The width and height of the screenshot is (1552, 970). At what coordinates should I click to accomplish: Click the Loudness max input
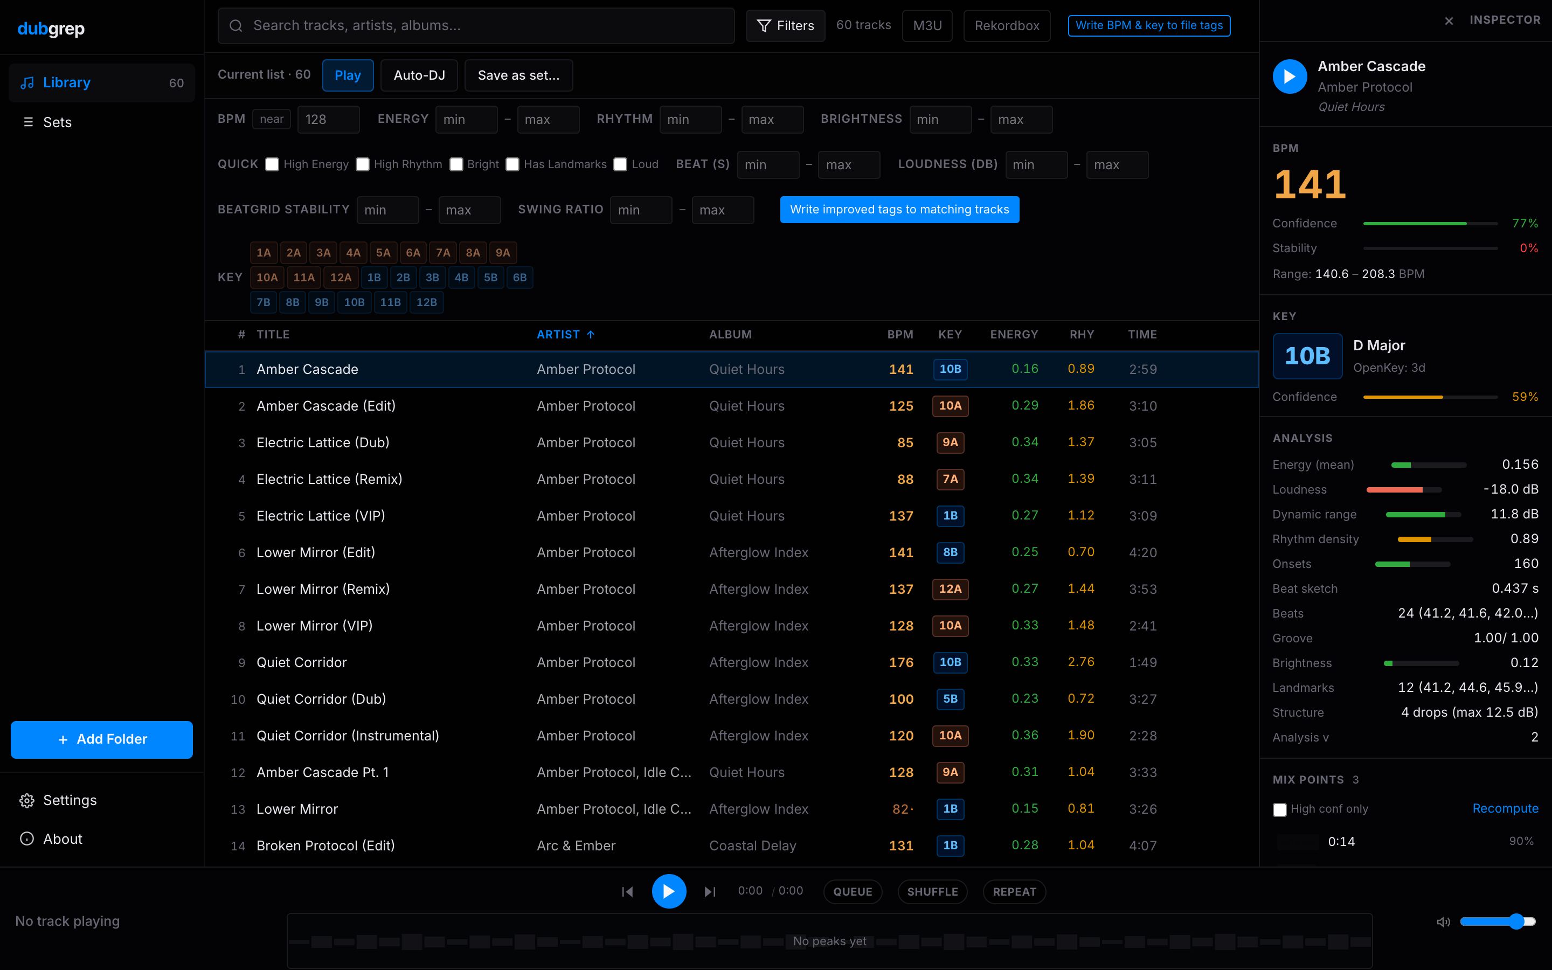[x=1117, y=165]
